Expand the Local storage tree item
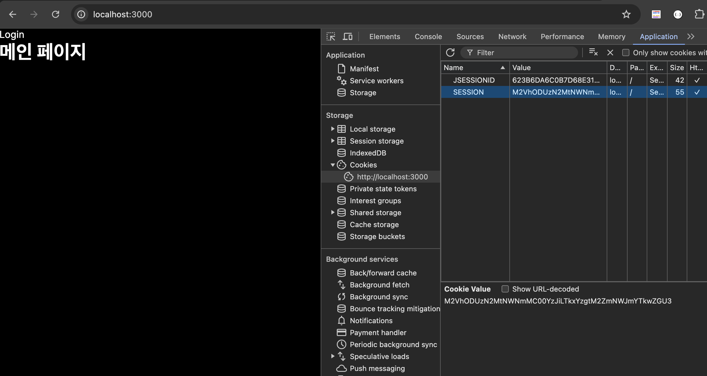Viewport: 707px width, 376px height. pos(333,129)
